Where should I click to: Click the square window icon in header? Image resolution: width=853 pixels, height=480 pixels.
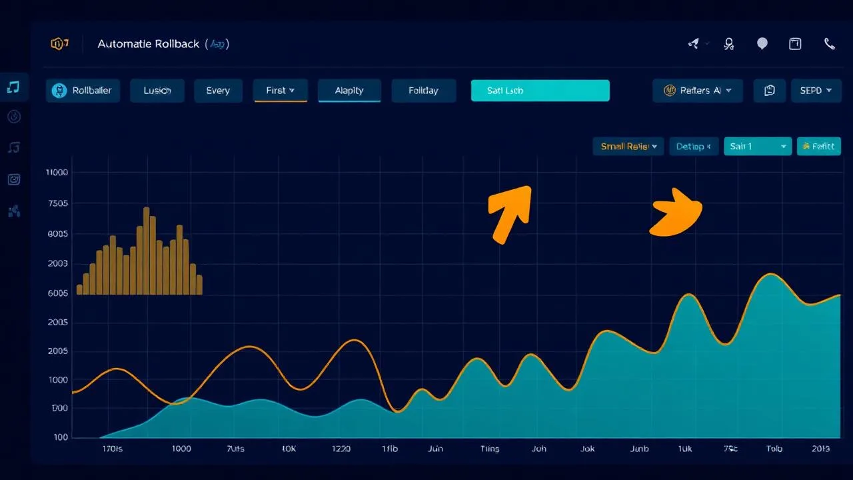click(x=795, y=44)
